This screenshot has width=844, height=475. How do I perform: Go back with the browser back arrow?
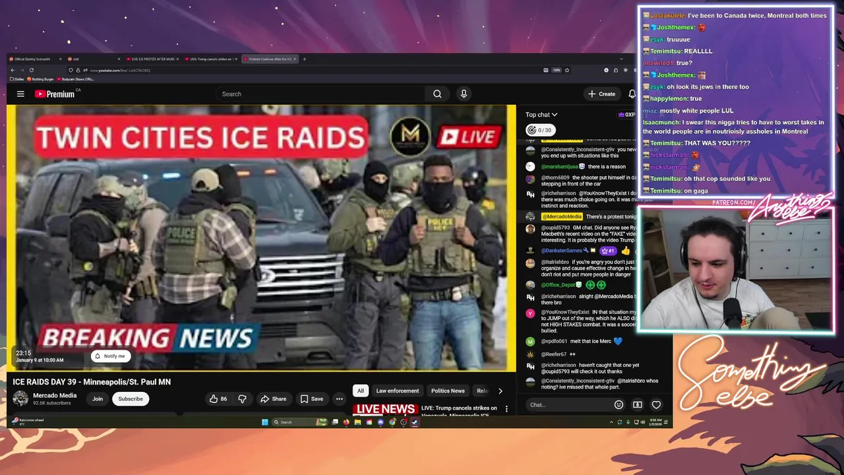tap(13, 70)
